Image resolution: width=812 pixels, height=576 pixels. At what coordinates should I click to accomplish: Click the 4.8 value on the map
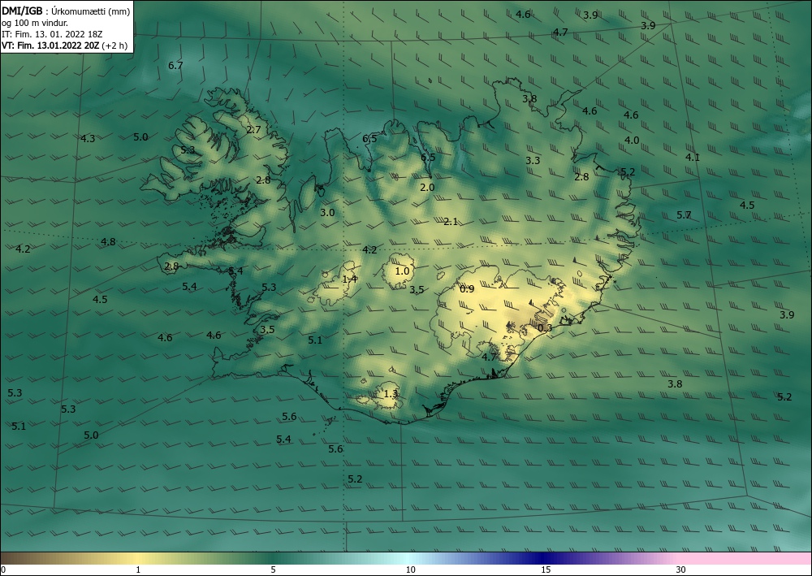click(108, 242)
